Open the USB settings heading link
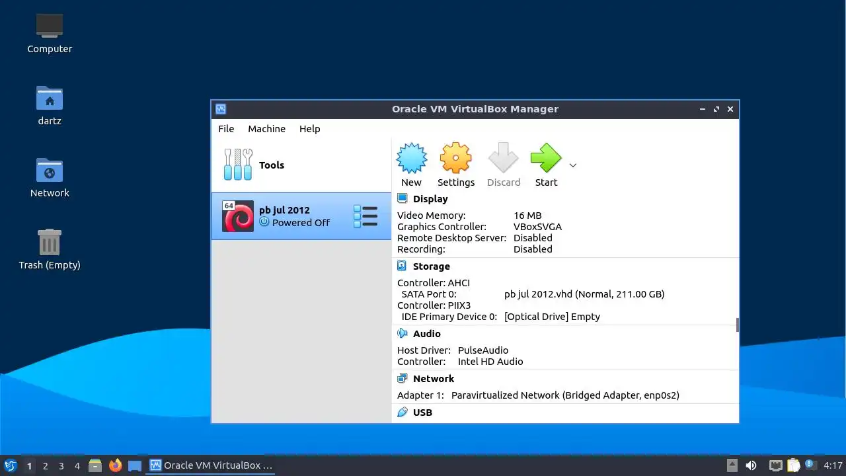 pos(422,413)
